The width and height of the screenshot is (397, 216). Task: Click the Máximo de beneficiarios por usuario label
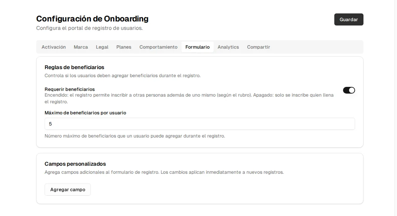pos(85,113)
